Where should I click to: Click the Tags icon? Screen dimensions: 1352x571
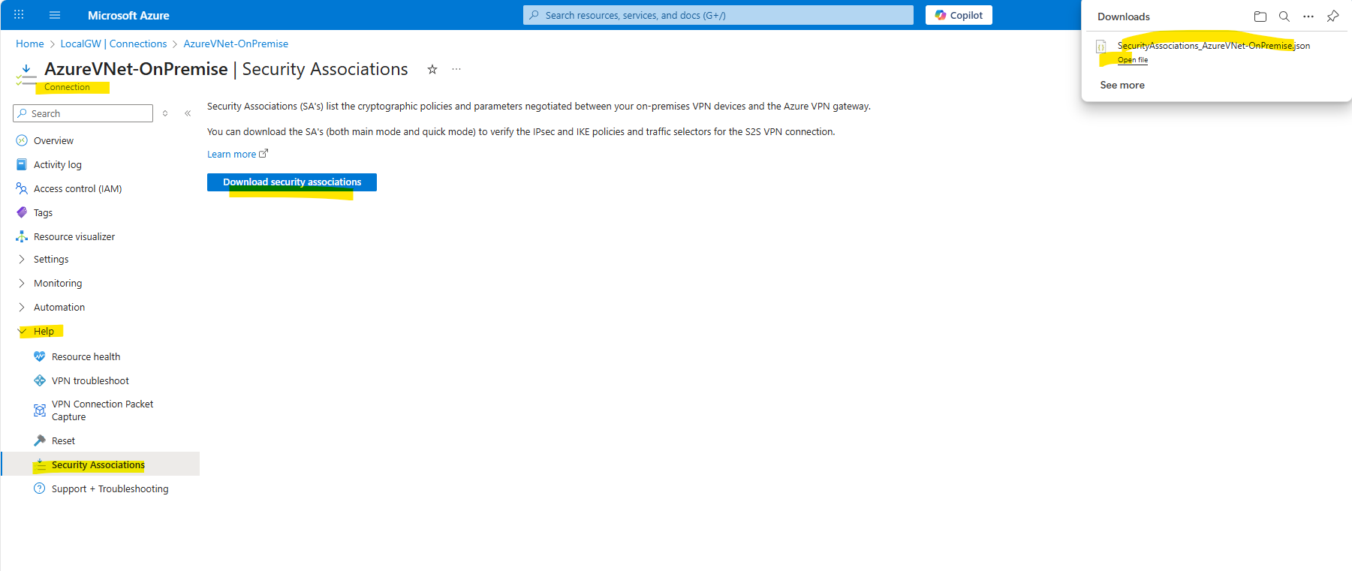(22, 212)
